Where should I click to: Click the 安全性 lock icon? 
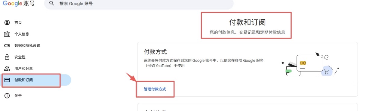pos(7,57)
